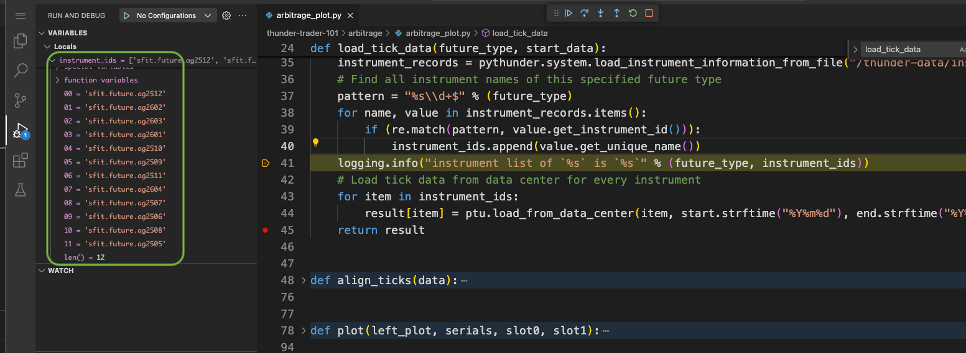Viewport: 966px width, 353px height.
Task: Restart the debug session
Action: coord(633,13)
